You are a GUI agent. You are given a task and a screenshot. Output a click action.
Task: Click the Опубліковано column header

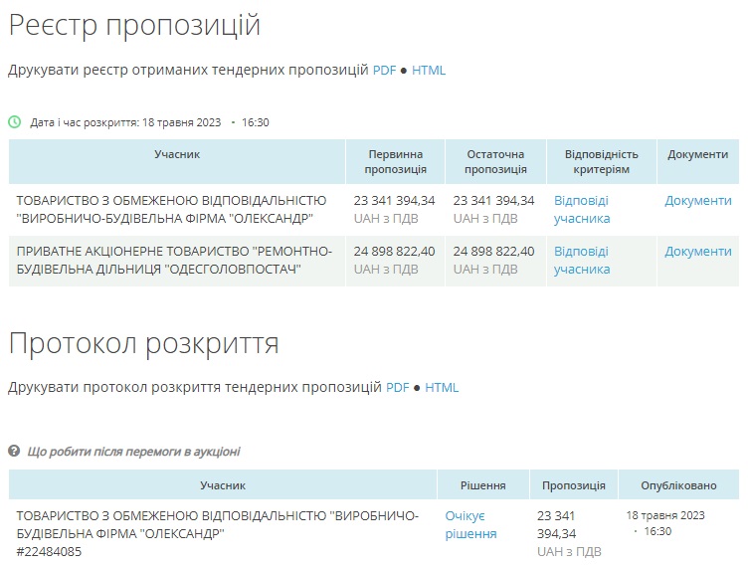680,485
